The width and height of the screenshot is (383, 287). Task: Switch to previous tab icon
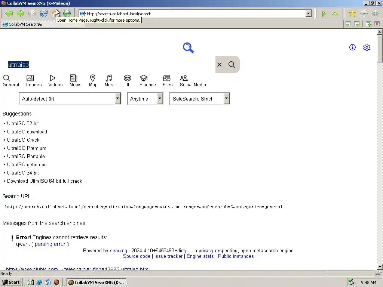pos(348,24)
